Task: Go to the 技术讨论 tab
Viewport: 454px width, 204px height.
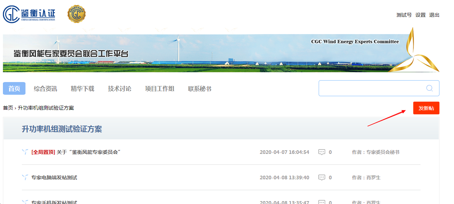Action: pos(120,89)
